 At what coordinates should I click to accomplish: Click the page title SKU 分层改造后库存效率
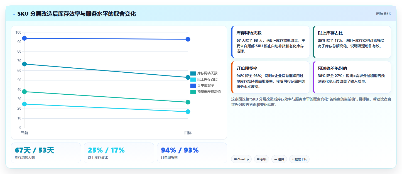[x=77, y=14]
